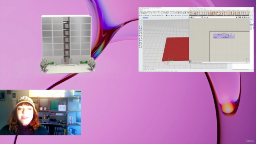Click the green Open file icon on Grasshopper canvas toolbar
The image size is (256, 144).
tap(190, 17)
